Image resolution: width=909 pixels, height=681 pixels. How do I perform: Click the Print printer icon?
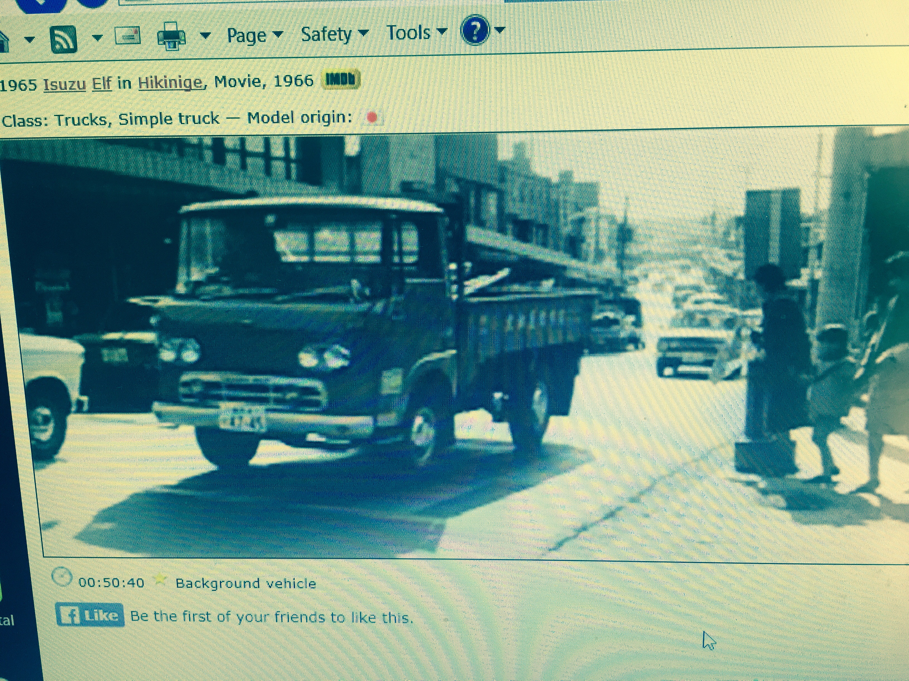coord(172,37)
